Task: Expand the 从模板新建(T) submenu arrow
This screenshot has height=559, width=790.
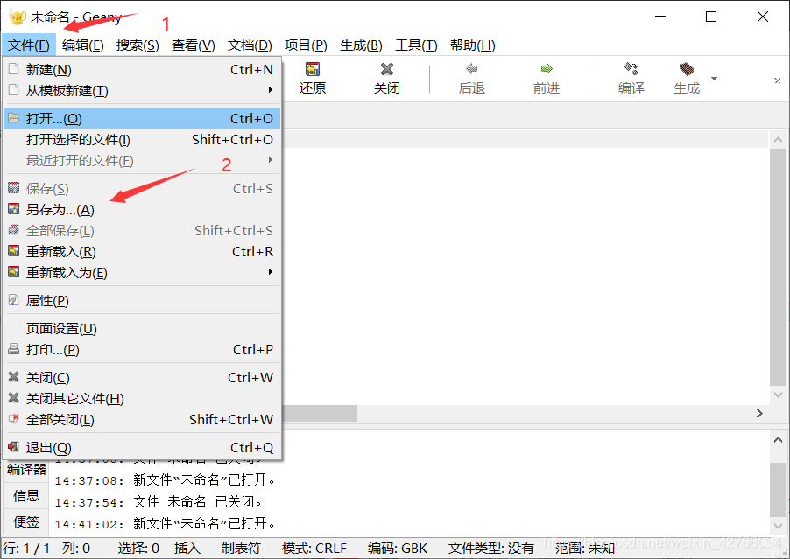Action: (x=271, y=90)
